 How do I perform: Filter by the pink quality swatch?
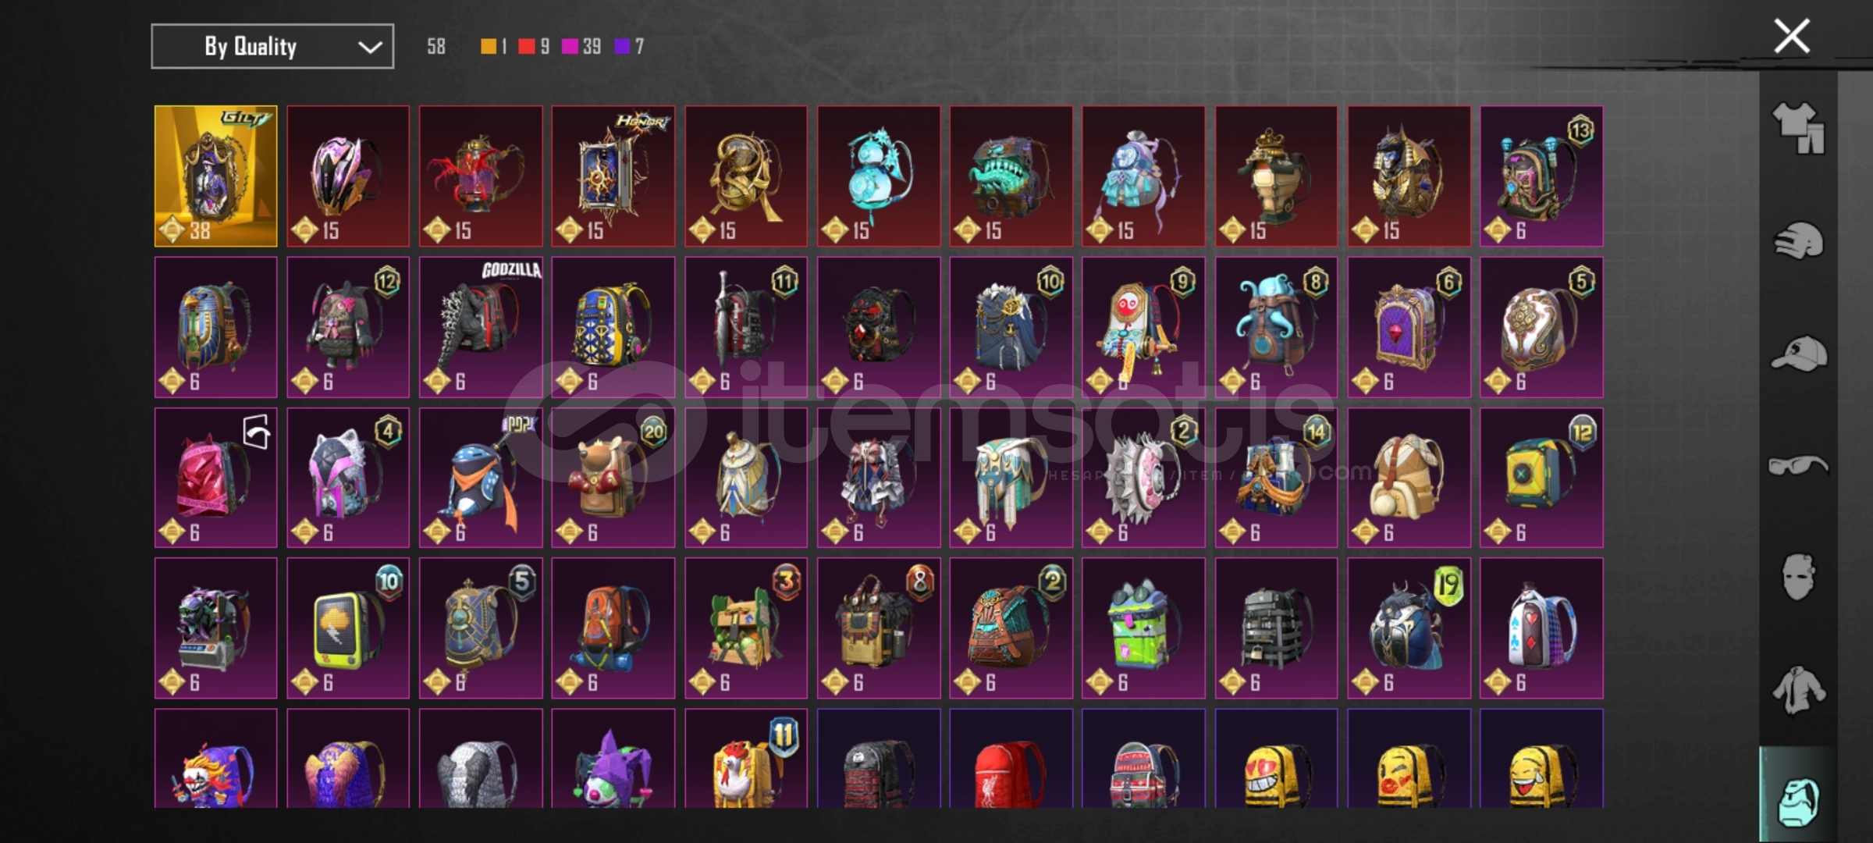[x=570, y=47]
